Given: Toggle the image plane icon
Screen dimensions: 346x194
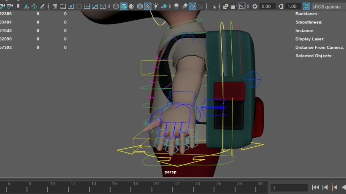Looking at the screenshot, I should pyautogui.click(x=26, y=6).
